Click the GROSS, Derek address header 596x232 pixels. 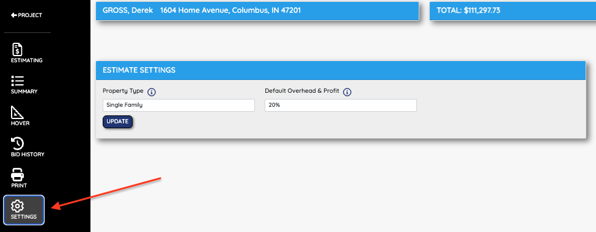tap(257, 10)
